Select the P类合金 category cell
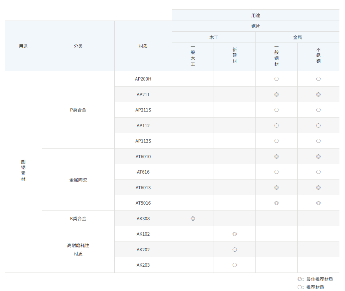This screenshot has height=291, width=345. (x=78, y=110)
